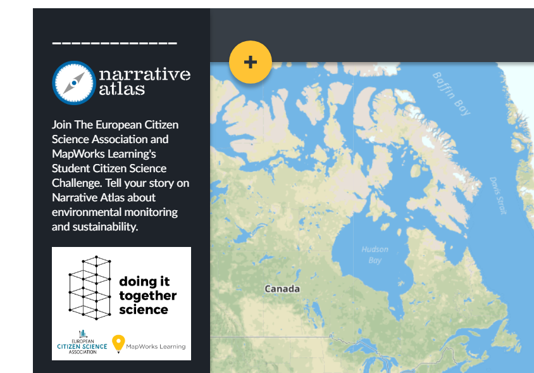The width and height of the screenshot is (534, 373).
Task: Click the European Citizen Science Association logo
Action: 82,343
